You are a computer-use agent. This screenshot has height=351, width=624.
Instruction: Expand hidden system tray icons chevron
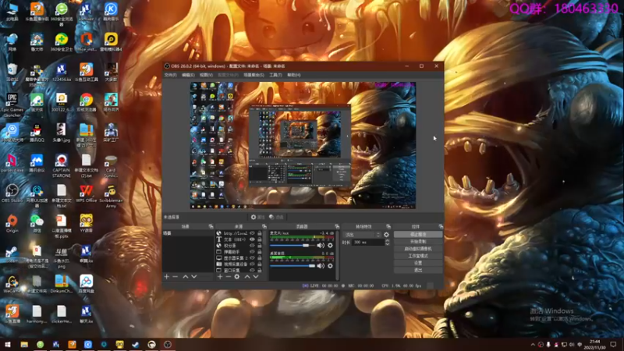point(533,345)
